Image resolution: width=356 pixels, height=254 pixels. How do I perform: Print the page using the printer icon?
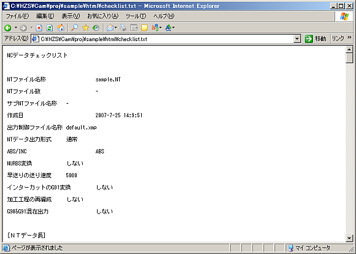point(123,28)
